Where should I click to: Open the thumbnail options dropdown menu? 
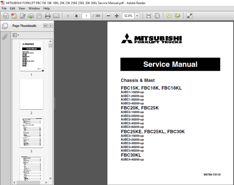pos(16,35)
